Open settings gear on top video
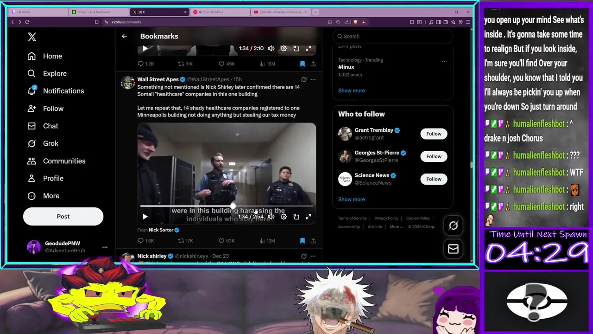 pos(284,48)
